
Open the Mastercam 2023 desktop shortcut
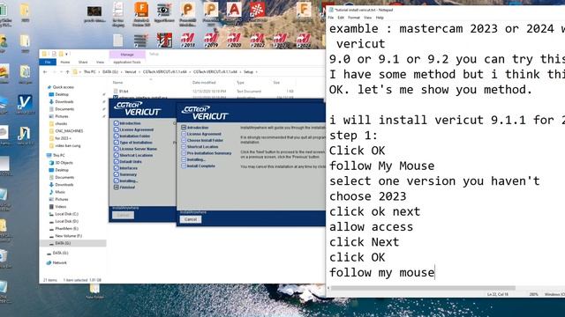click(280, 41)
